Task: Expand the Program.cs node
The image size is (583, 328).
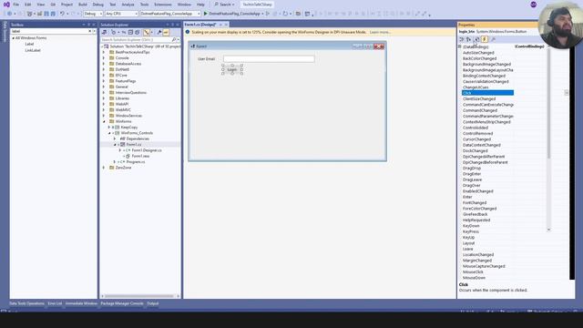Action: click(115, 162)
